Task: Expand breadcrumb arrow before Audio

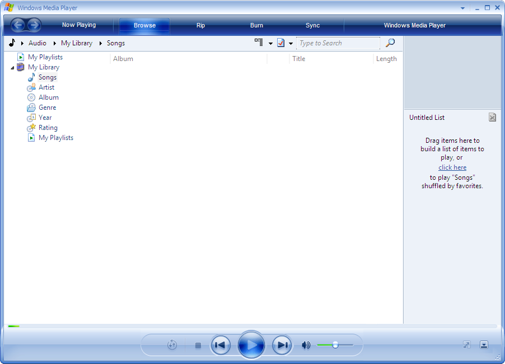Action: 22,43
